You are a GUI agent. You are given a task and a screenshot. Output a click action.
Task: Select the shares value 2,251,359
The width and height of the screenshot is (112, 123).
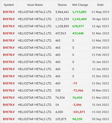coord(62,19)
